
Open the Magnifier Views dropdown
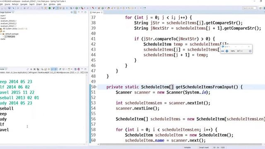pos(240,51)
